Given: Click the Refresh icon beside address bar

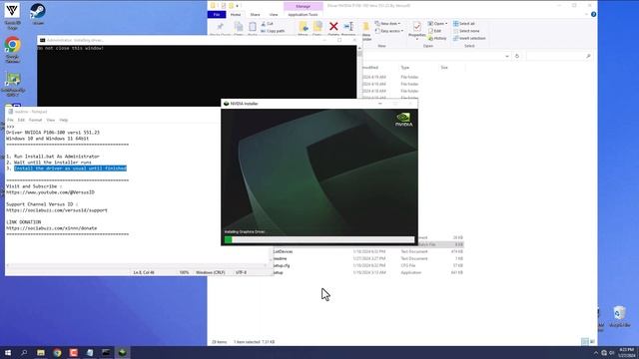Looking at the screenshot, I should tap(517, 56).
